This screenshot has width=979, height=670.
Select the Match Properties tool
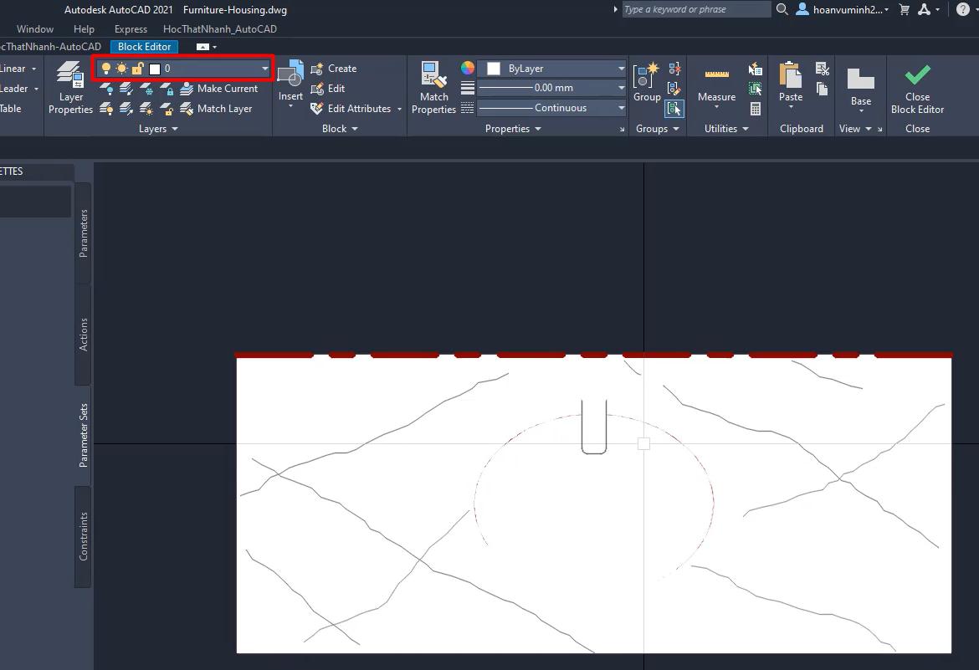coord(433,87)
